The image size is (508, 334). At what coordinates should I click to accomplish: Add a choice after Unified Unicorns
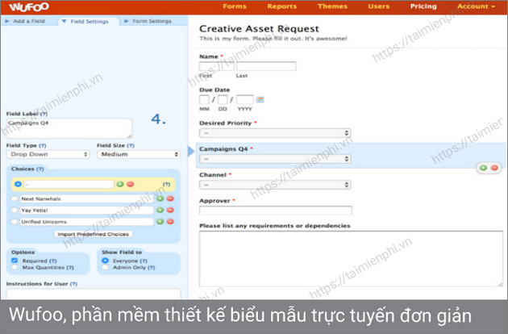[x=160, y=221]
